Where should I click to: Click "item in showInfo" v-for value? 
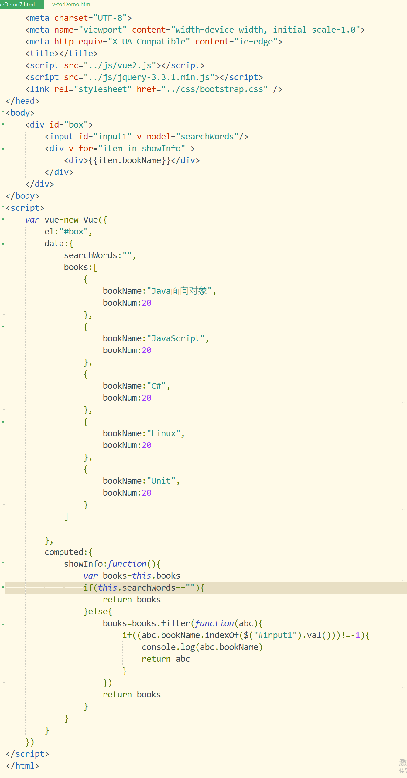coord(142,148)
